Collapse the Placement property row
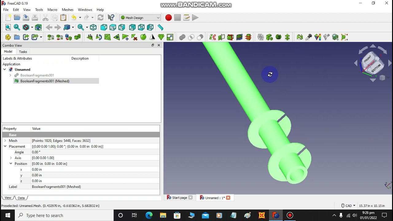 [x=5, y=146]
